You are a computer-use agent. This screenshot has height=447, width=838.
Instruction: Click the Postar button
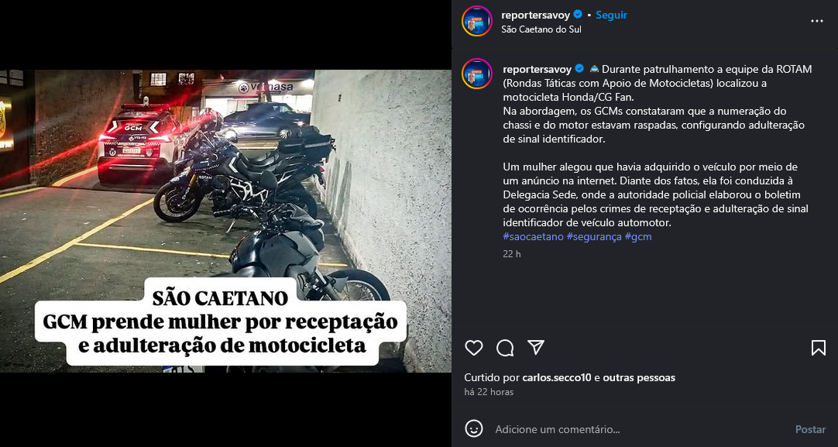[810, 429]
